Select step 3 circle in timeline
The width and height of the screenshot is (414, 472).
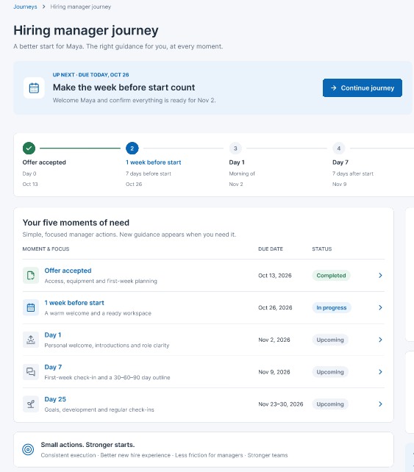tap(235, 148)
